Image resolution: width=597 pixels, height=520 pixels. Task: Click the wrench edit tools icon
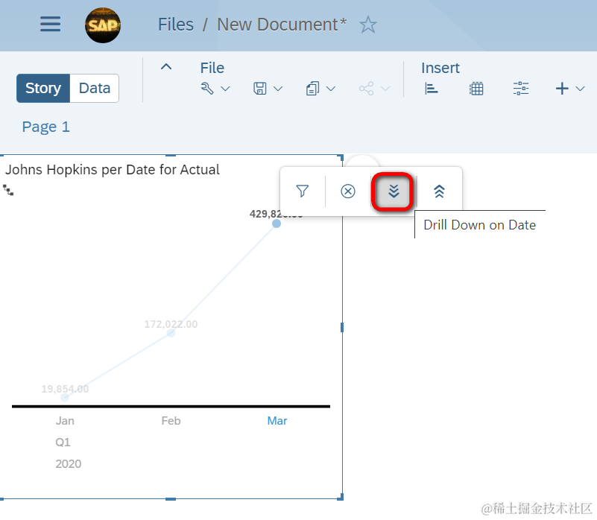pos(207,89)
